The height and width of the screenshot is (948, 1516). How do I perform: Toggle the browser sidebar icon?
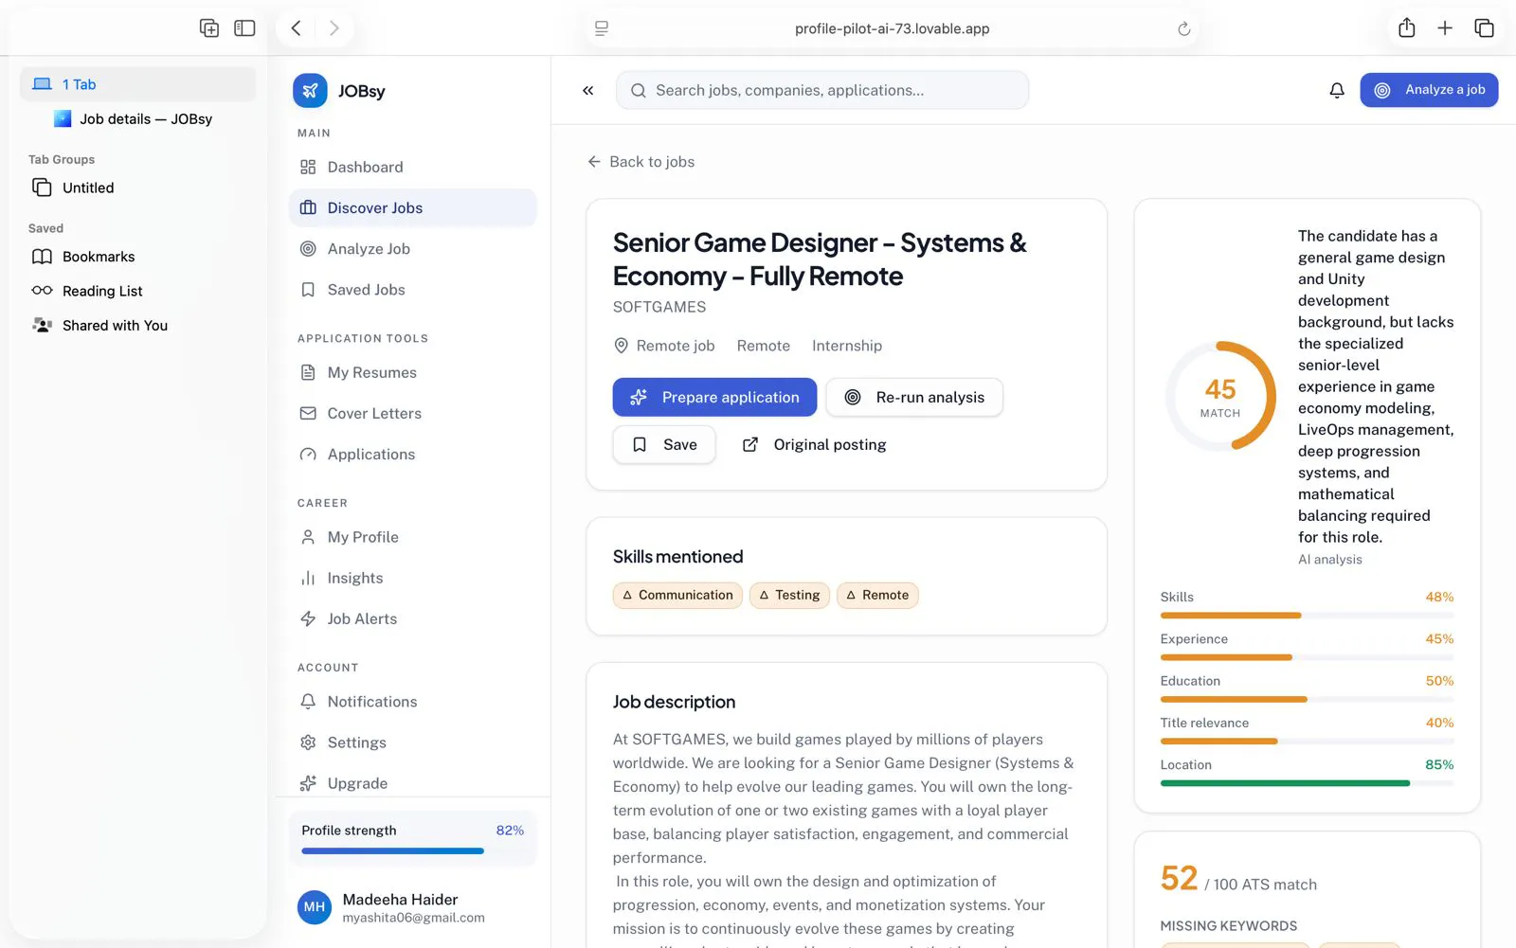[244, 28]
